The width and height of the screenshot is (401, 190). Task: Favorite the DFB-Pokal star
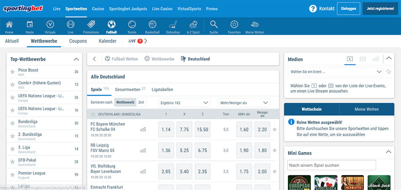(12, 162)
